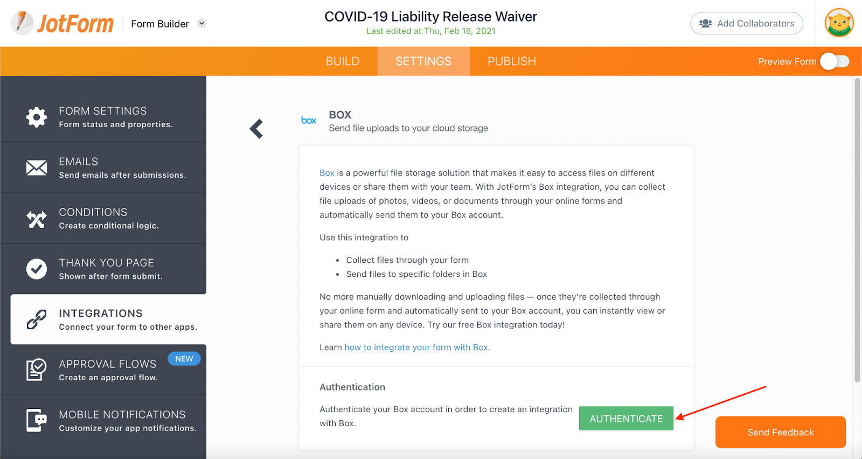Switch to the PUBLISH tab
The height and width of the screenshot is (459, 862).
click(x=511, y=61)
